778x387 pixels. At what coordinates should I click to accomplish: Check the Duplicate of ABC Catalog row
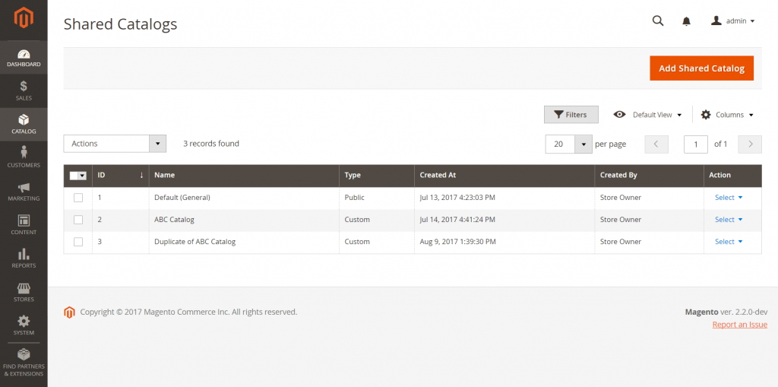coord(78,242)
